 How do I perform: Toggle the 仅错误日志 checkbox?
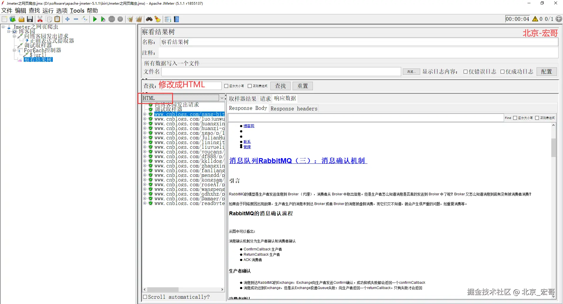(x=465, y=72)
